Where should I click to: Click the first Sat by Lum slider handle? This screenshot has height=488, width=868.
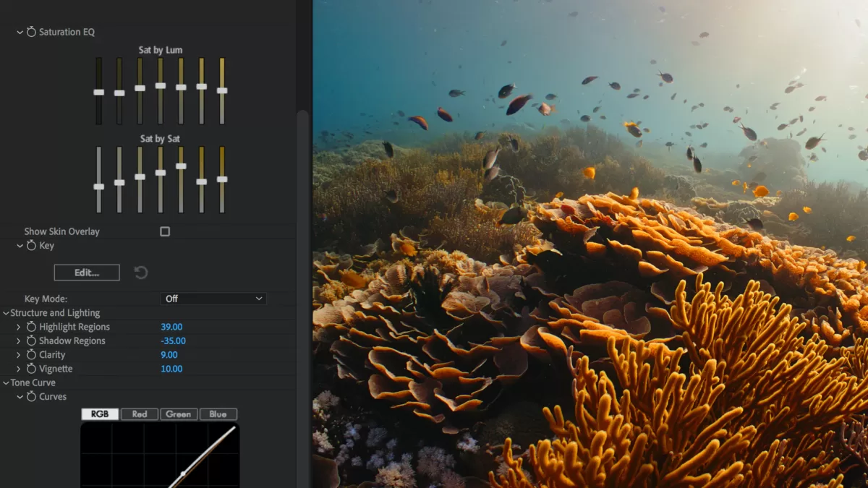point(99,92)
